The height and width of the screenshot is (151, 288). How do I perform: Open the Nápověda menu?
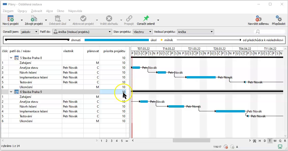click(x=75, y=11)
